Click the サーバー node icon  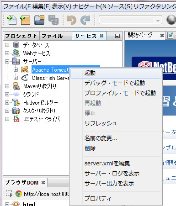(16, 61)
